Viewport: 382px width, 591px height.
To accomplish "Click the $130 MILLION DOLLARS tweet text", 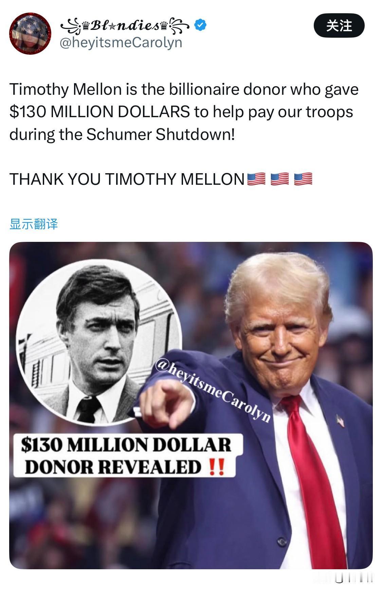I will [99, 112].
